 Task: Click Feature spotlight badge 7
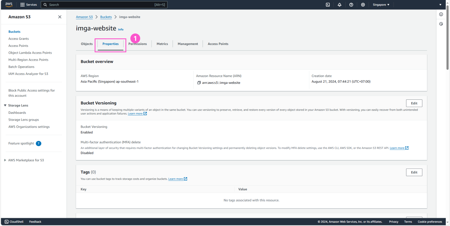click(x=38, y=143)
